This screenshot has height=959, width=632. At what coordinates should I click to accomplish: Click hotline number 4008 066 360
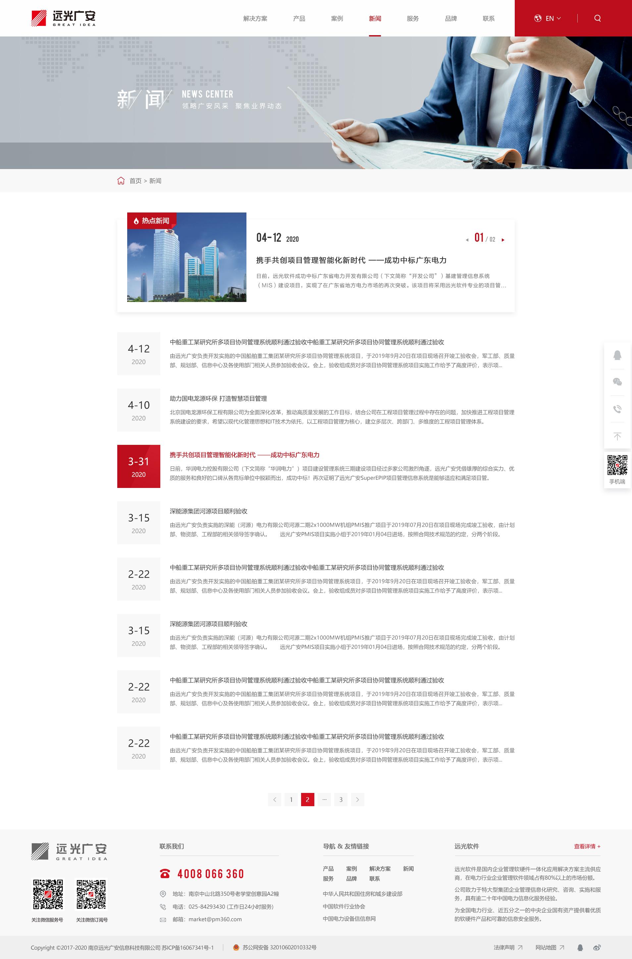click(x=211, y=873)
